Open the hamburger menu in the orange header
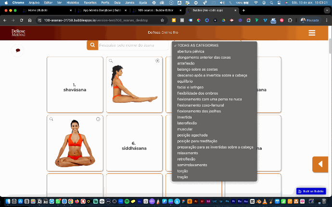This screenshot has height=207, width=332. (x=312, y=33)
